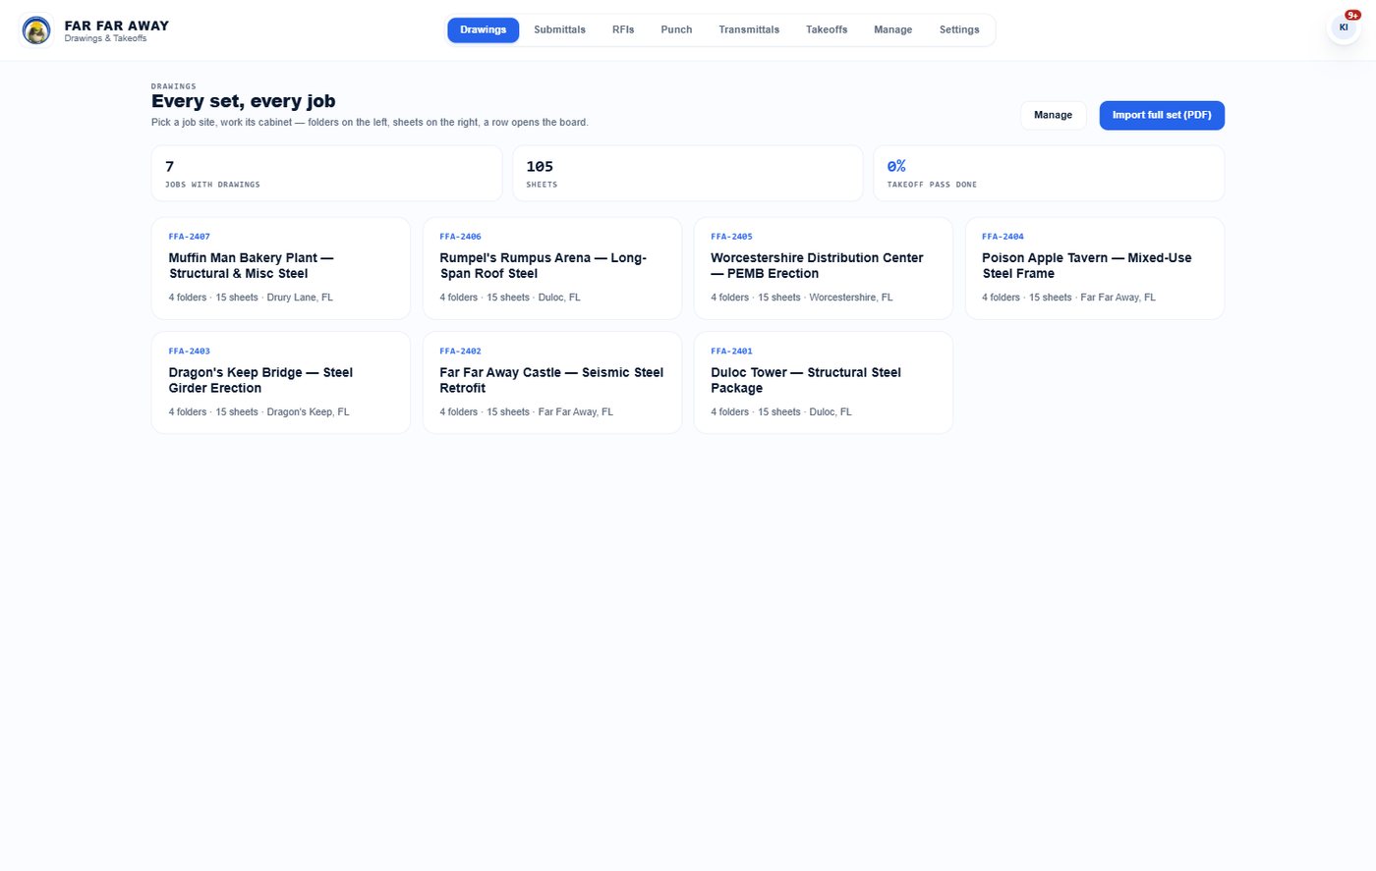Go to the Punch tab
The width and height of the screenshot is (1376, 871).
(x=676, y=29)
